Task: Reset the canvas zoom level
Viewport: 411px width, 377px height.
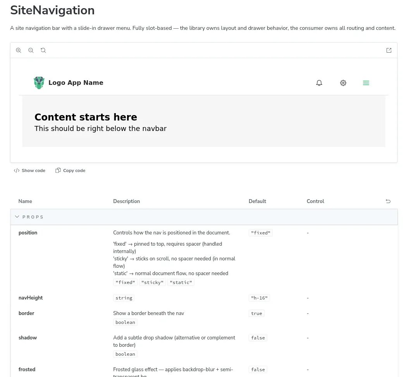Action: point(43,50)
